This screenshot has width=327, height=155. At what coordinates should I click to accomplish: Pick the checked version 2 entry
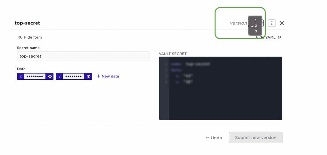[255, 26]
